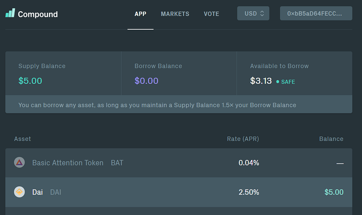The image size is (362, 215).
Task: Click the Balance column header
Action: pyautogui.click(x=331, y=139)
